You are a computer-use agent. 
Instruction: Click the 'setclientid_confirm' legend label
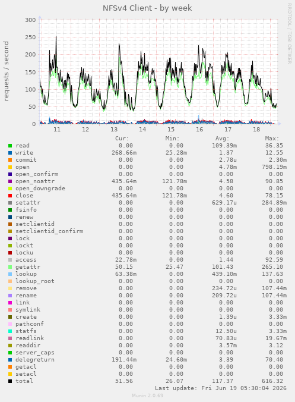pos(49,231)
